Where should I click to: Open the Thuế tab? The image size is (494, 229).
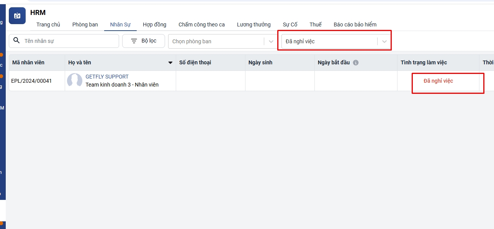tap(316, 25)
